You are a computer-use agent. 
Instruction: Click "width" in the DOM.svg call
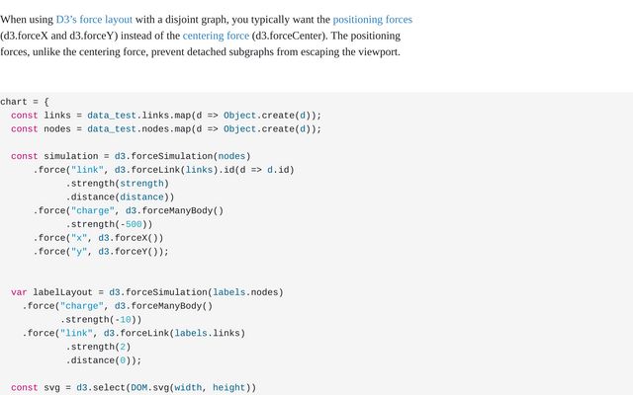click(x=188, y=388)
